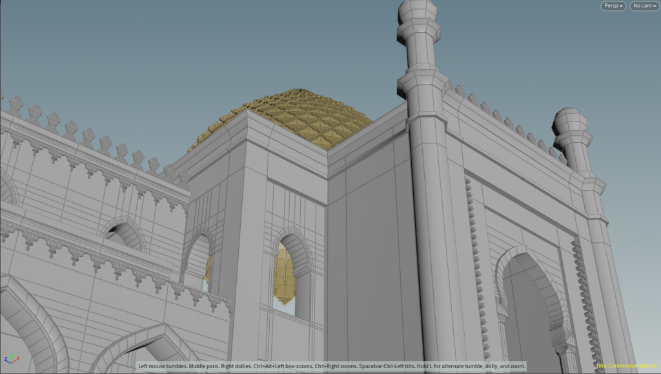Click the XYZ orientation axis gizmo
661x374 pixels.
click(x=12, y=359)
